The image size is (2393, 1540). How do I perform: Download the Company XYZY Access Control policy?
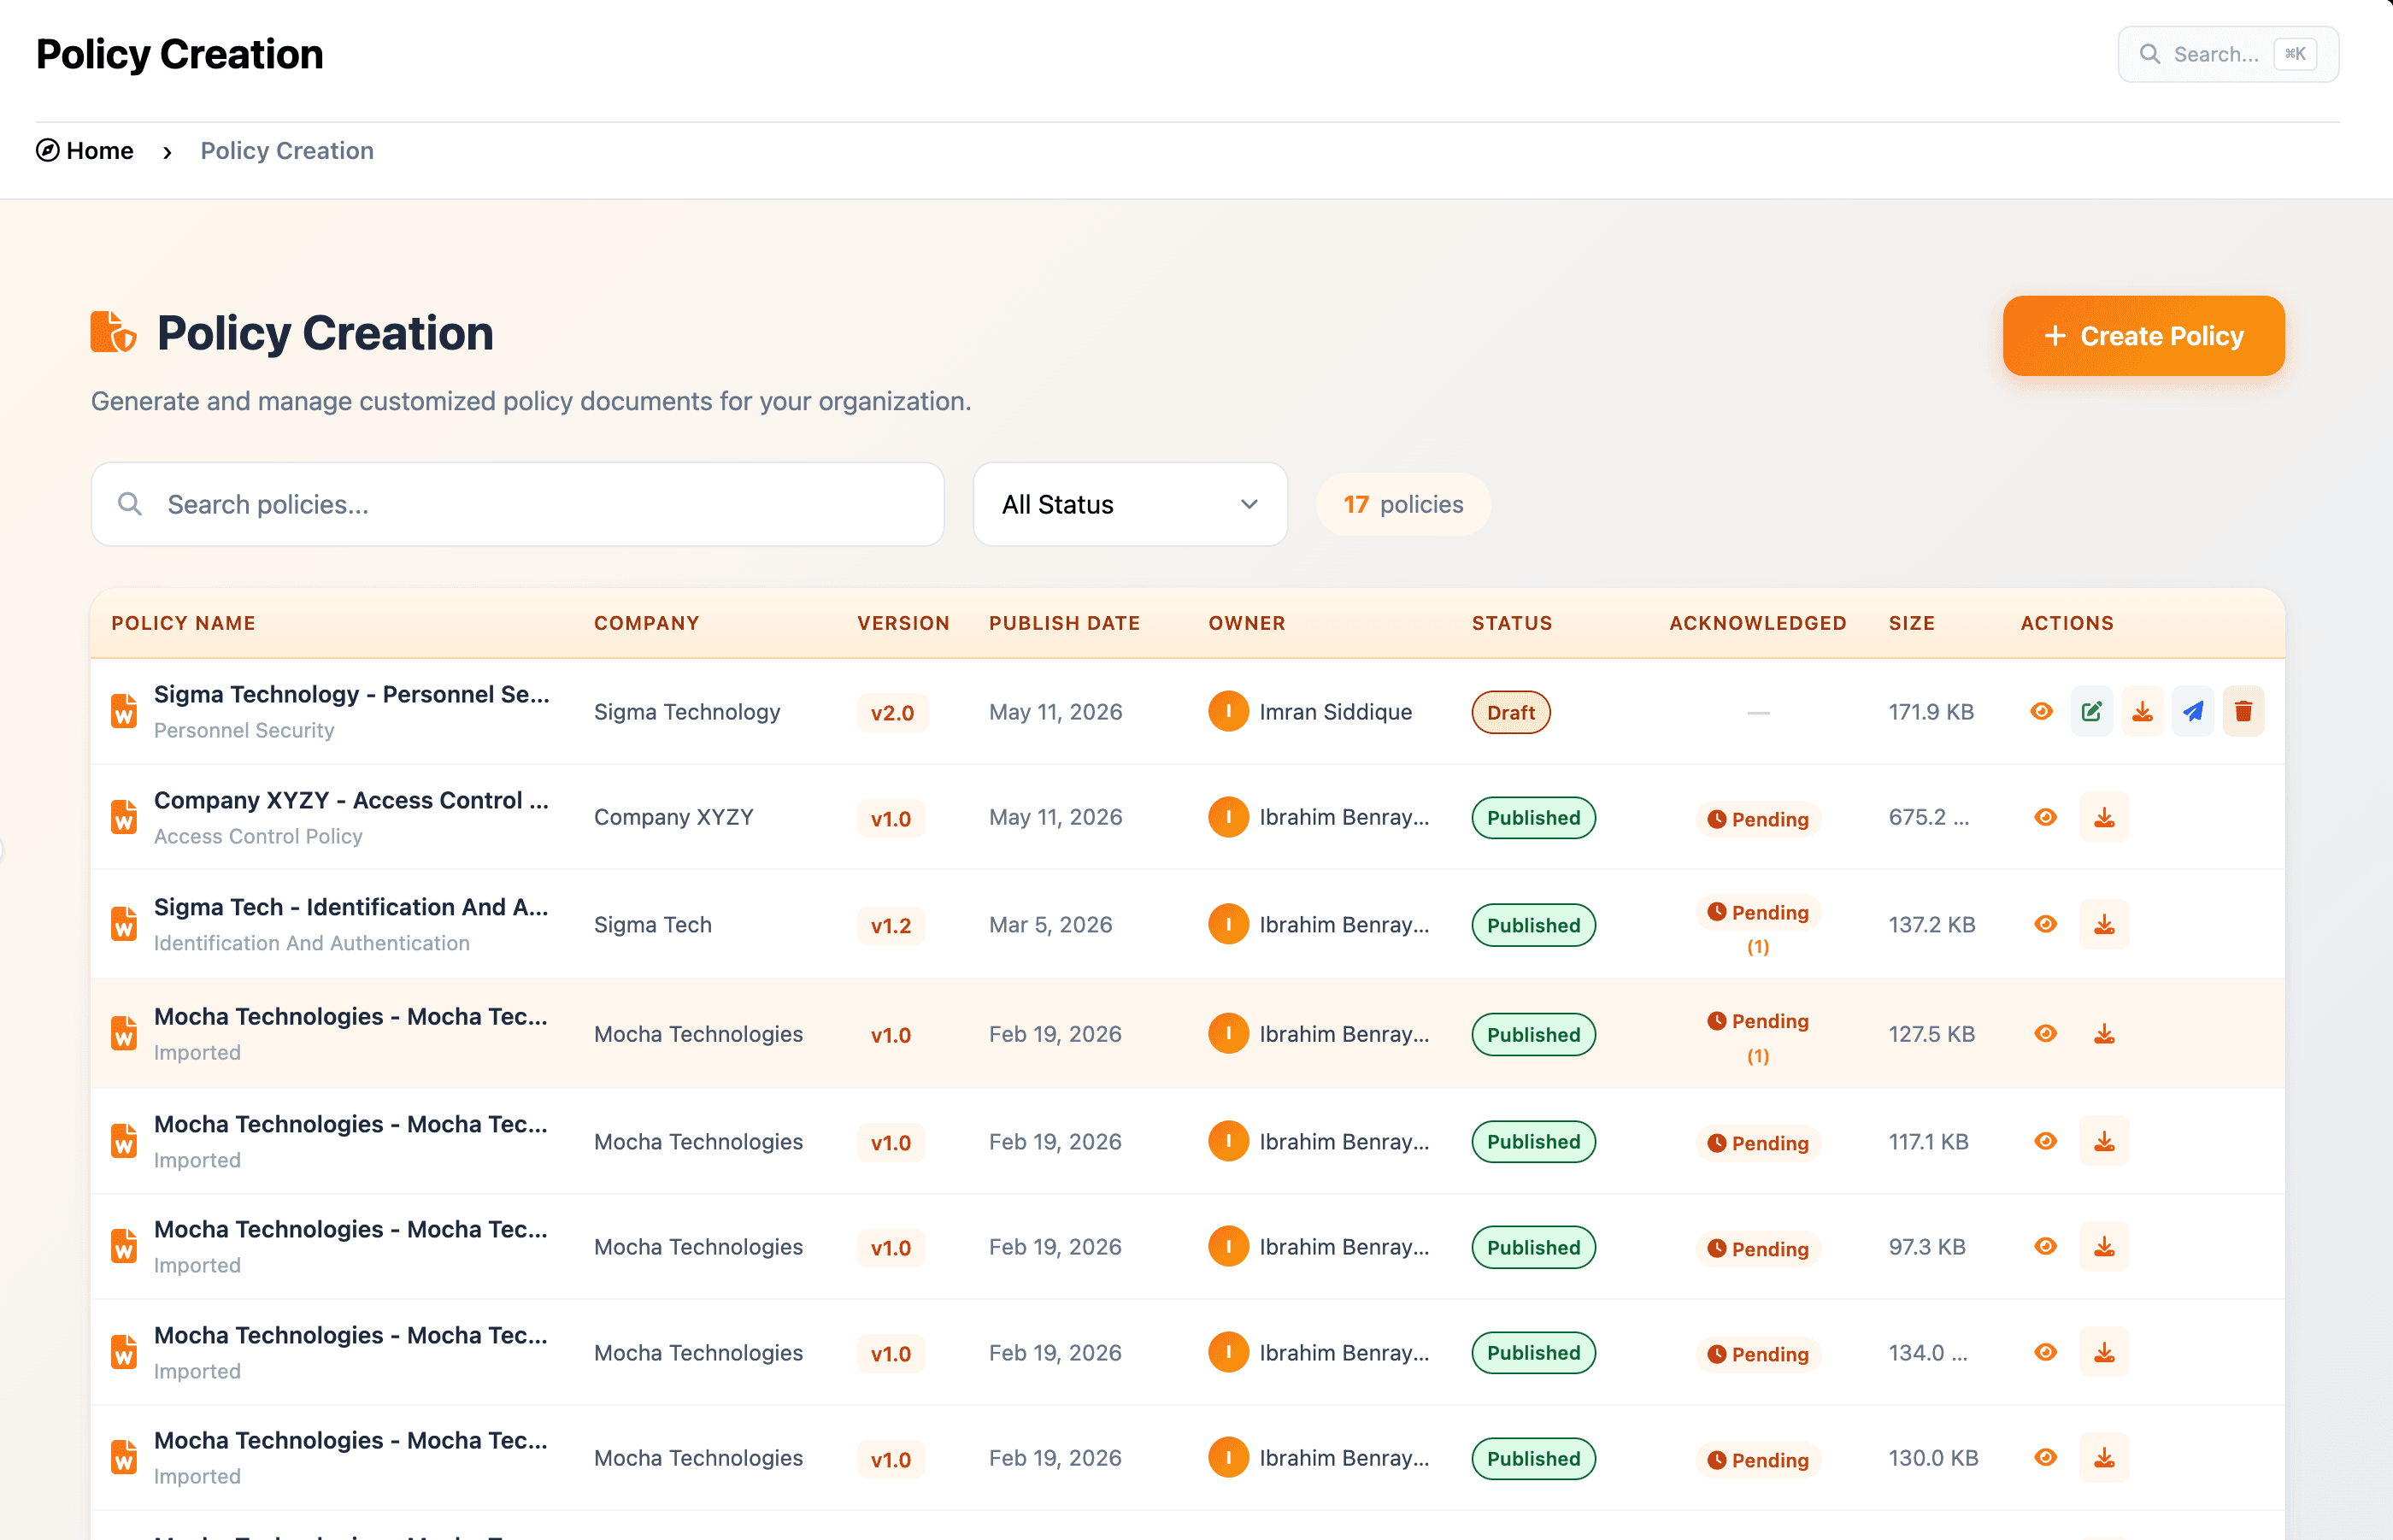[2104, 817]
